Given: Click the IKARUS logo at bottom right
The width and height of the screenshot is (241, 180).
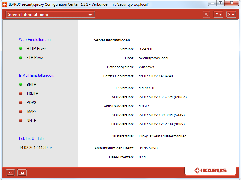Looking at the screenshot, I should pyautogui.click(x=210, y=170).
